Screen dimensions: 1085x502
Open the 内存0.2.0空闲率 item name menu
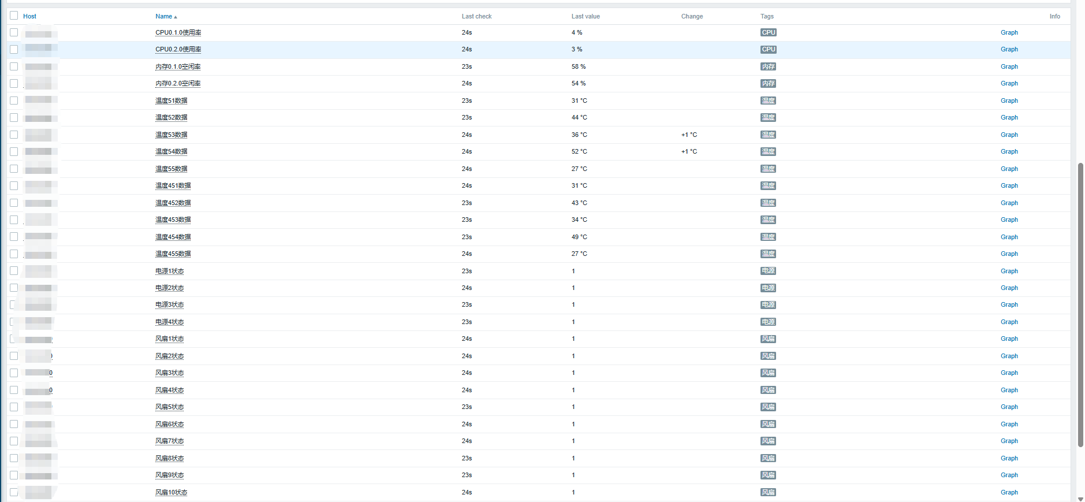point(178,84)
